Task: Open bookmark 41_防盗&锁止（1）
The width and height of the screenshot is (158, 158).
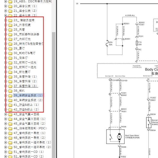Action: [26, 105]
